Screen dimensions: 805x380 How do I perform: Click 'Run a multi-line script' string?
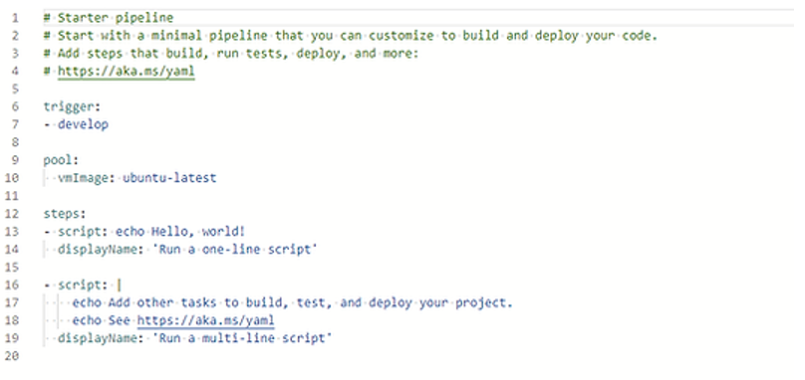pos(242,338)
